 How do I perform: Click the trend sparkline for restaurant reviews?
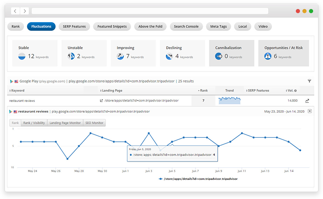tap(230, 100)
